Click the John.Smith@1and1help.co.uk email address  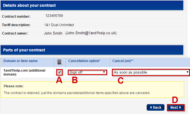point(91,33)
